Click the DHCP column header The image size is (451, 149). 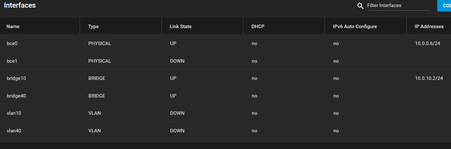(x=258, y=27)
